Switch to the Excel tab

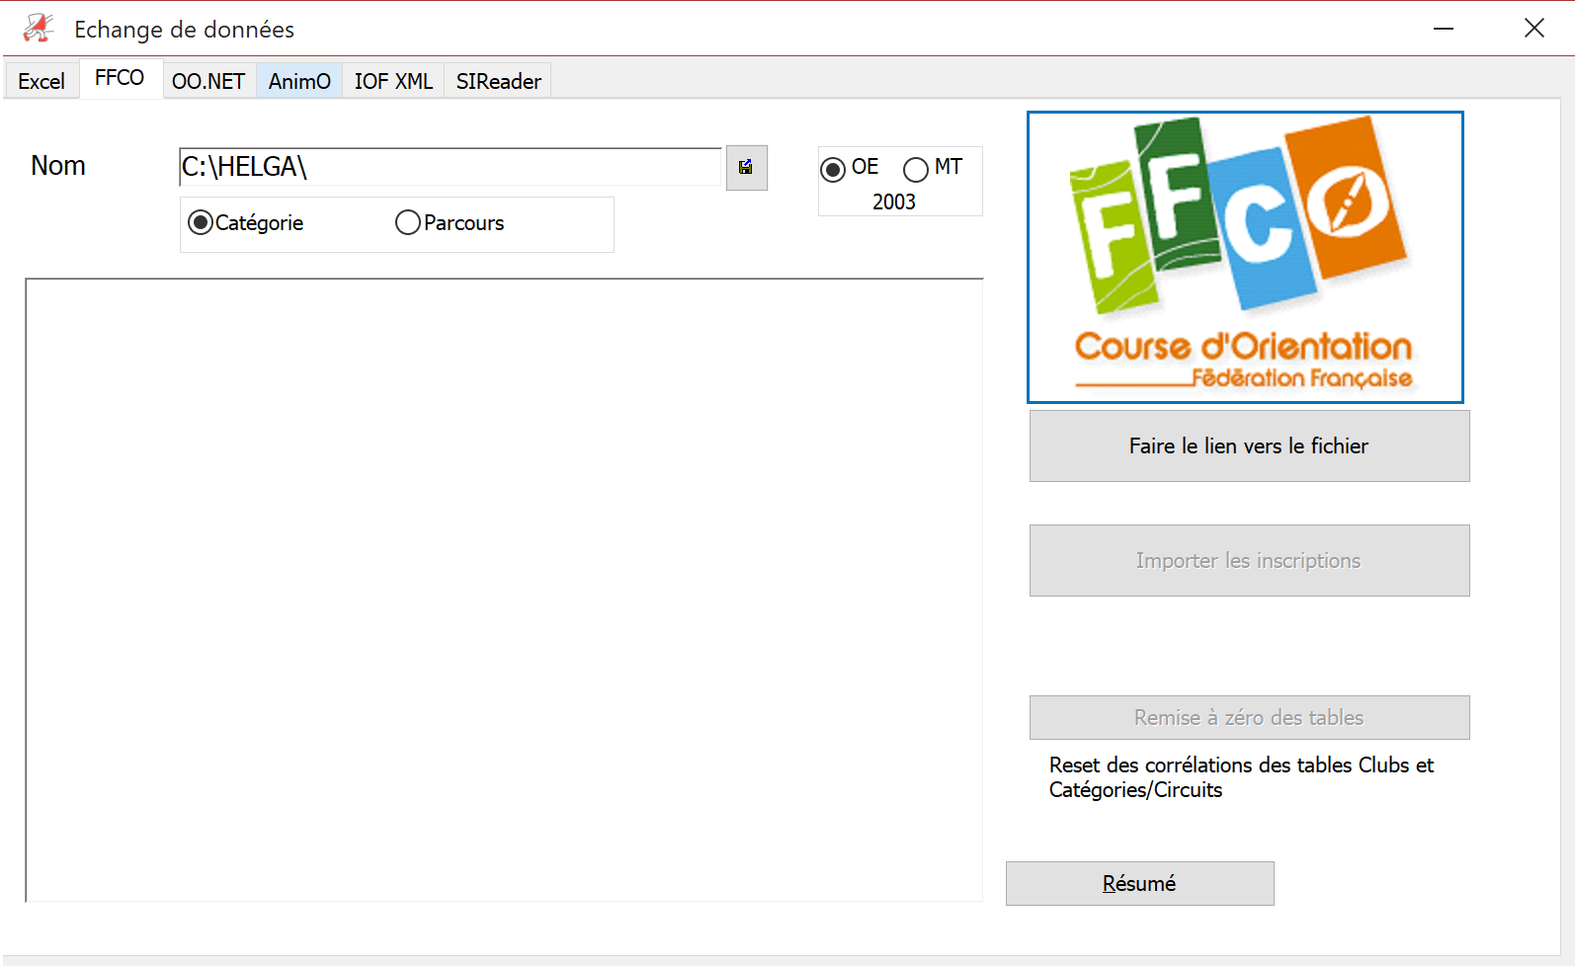[x=41, y=81]
